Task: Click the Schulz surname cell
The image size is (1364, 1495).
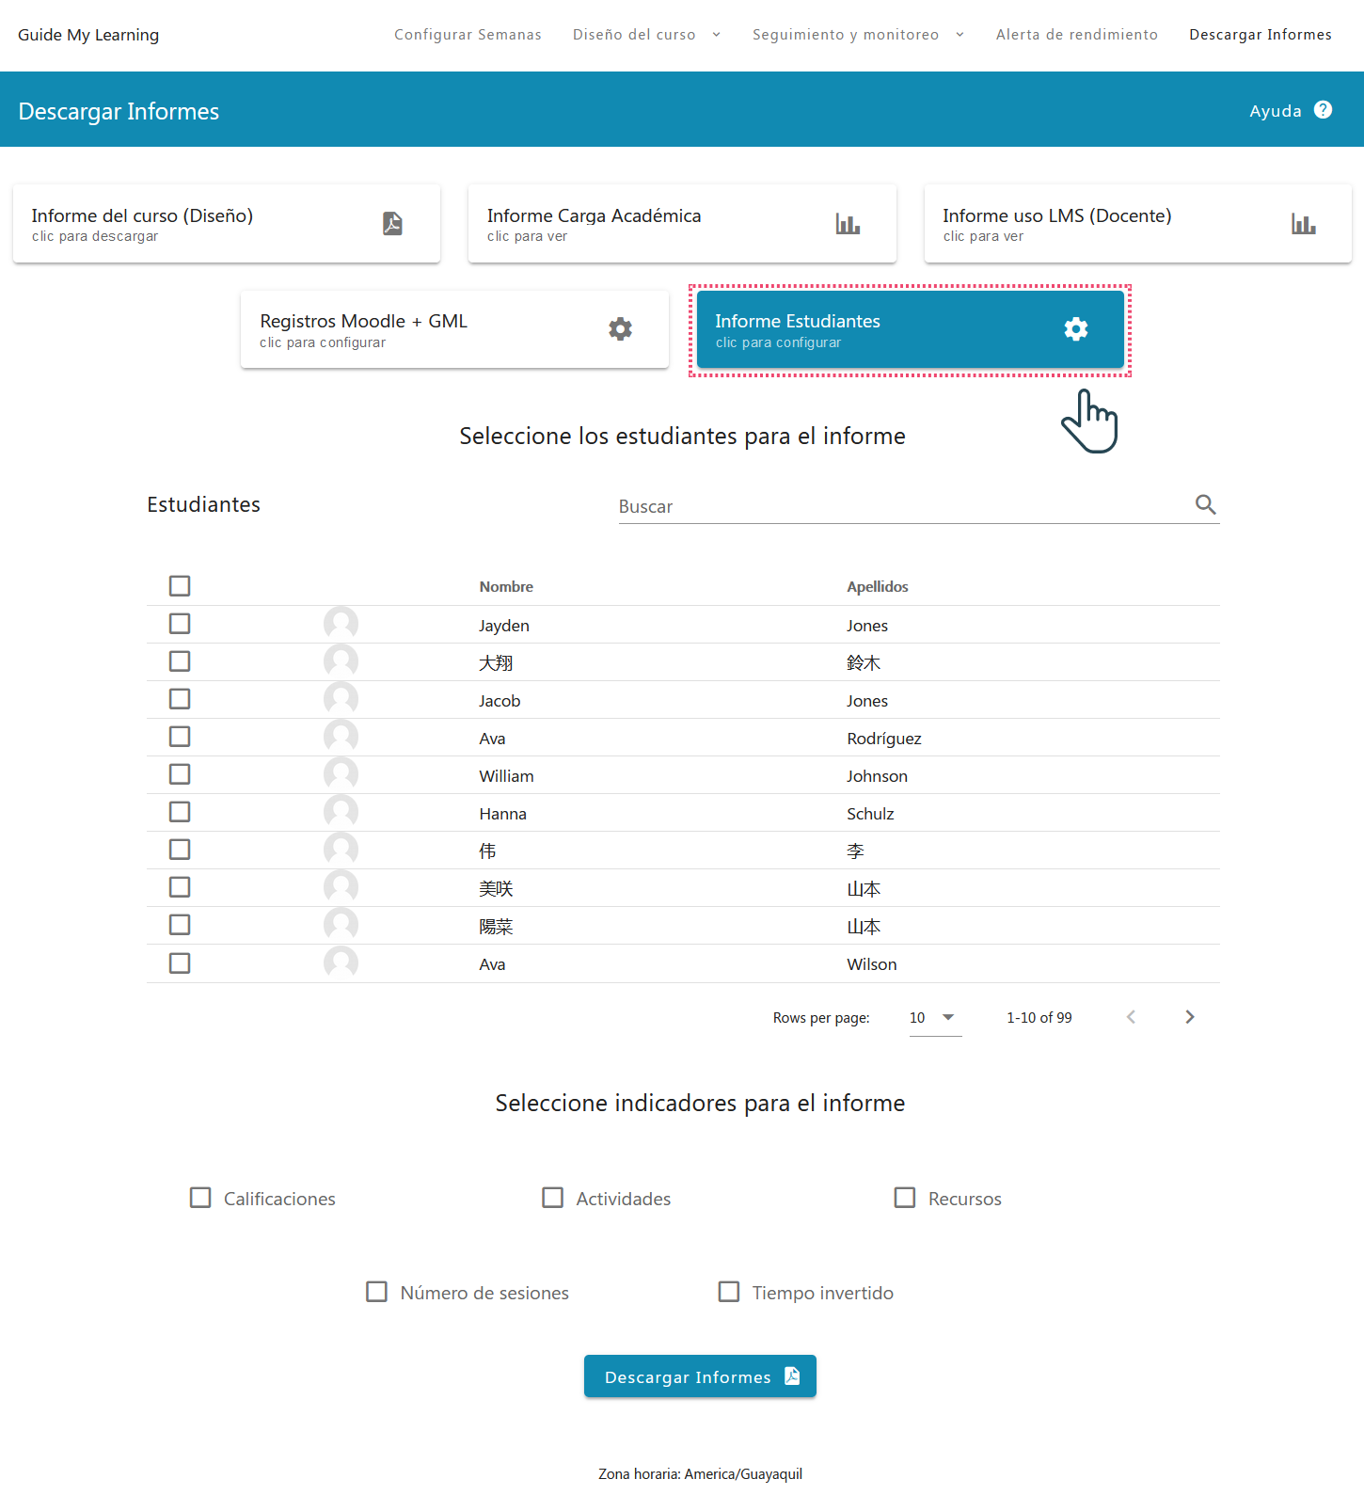Action: click(x=870, y=814)
